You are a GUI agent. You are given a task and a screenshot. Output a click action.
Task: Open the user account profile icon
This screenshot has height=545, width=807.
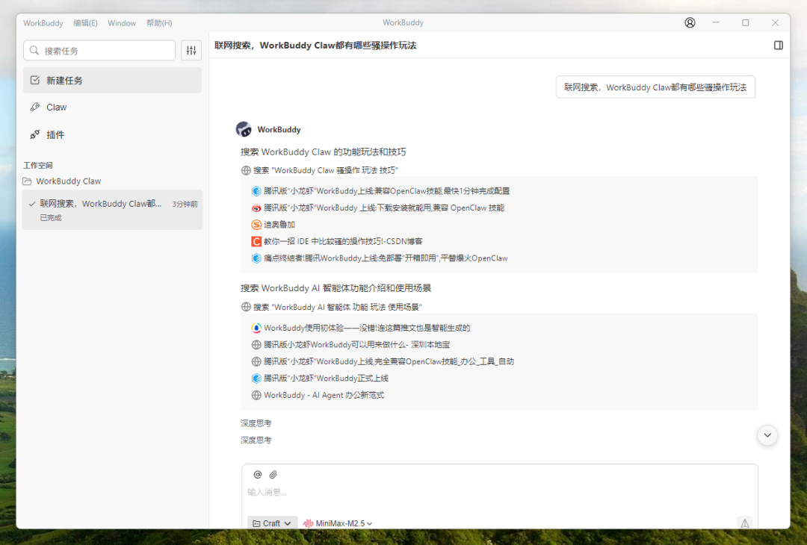coord(689,22)
